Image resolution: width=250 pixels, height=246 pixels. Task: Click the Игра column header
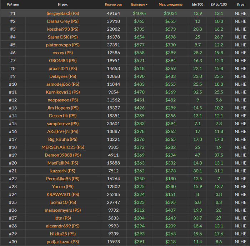[x=240, y=5]
